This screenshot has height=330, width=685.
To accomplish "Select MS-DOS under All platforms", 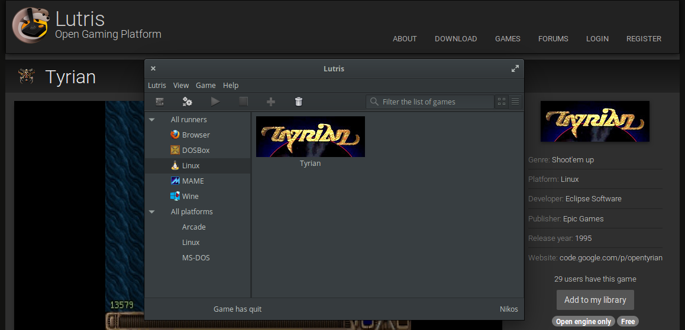I will pos(198,257).
